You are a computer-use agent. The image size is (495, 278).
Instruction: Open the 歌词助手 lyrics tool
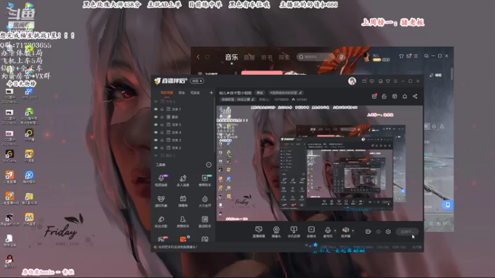[x=205, y=222]
